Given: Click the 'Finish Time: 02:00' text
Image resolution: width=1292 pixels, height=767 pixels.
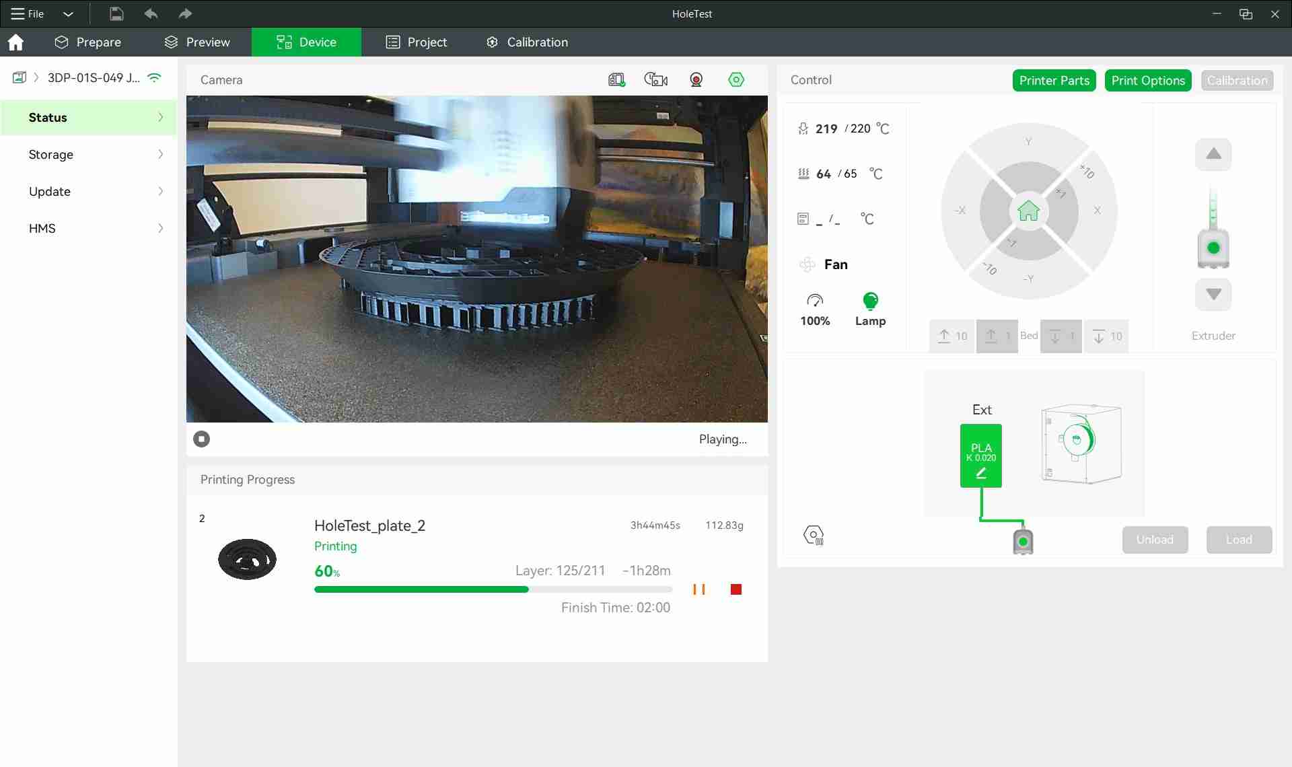Looking at the screenshot, I should click(616, 608).
